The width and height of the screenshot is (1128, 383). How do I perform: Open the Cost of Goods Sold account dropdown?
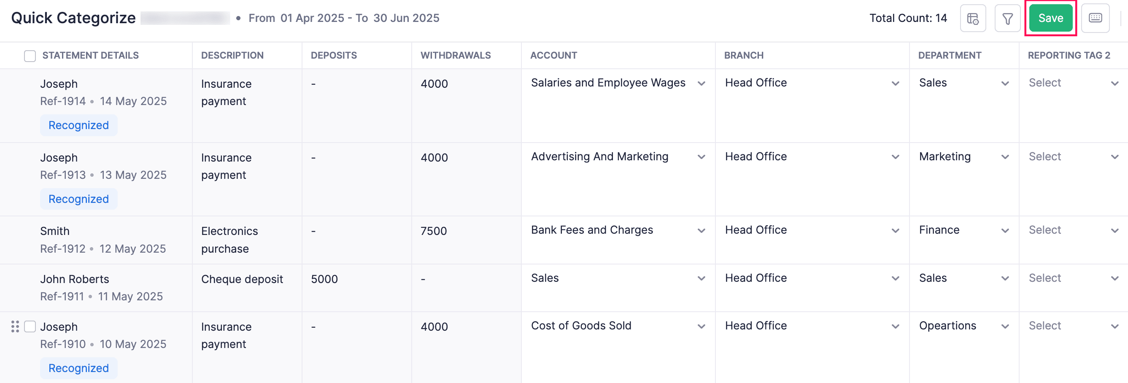tap(618, 326)
